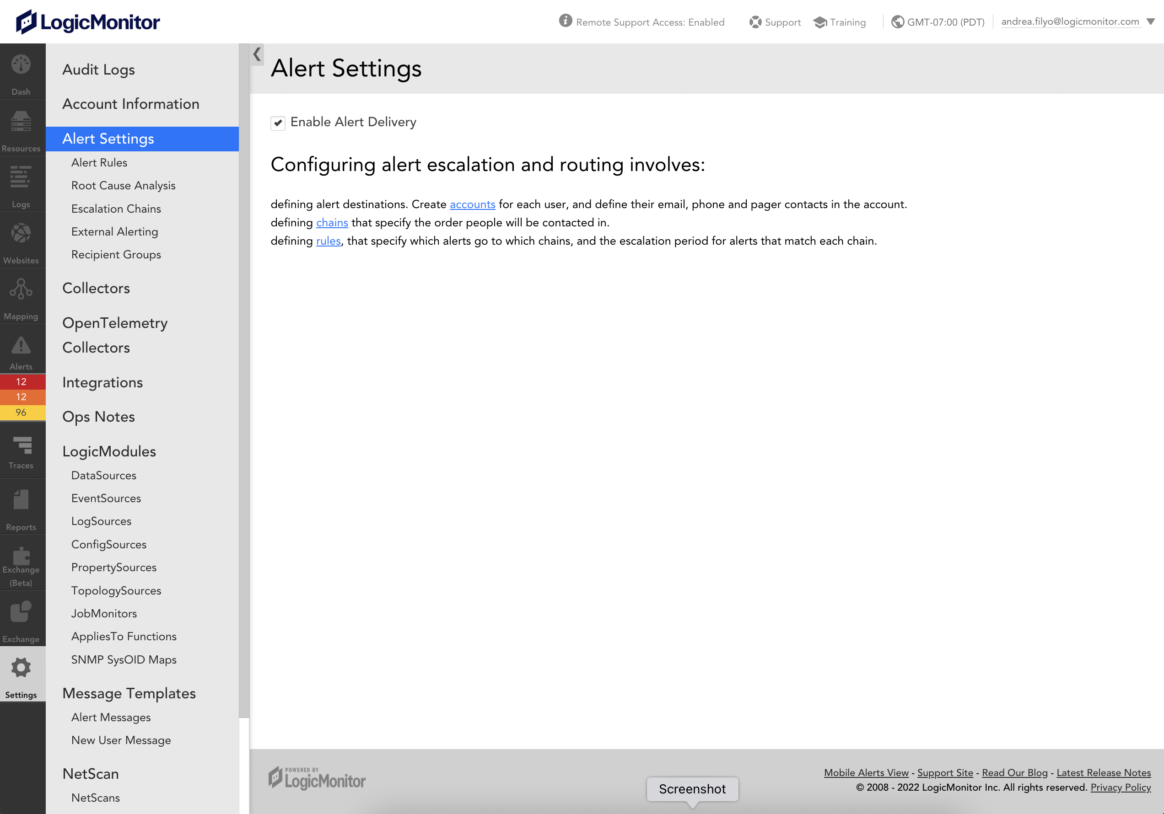
Task: Collapse the settings navigation panel chevron
Action: pos(257,54)
